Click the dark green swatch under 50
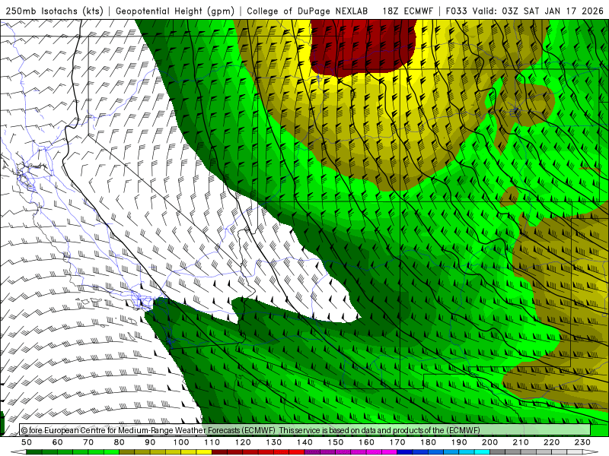Image resolution: width=609 pixels, height=456 pixels. coord(34,452)
